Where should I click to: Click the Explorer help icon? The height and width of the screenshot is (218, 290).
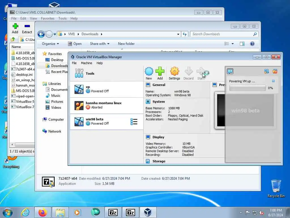[x=252, y=44]
